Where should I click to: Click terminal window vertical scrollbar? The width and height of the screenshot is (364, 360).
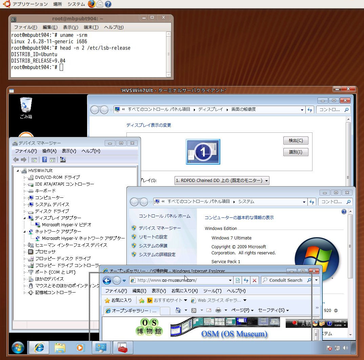tap(169, 54)
